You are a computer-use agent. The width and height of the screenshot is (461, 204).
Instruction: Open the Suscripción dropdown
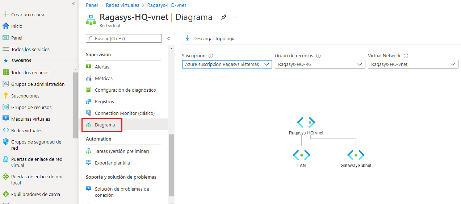click(227, 64)
